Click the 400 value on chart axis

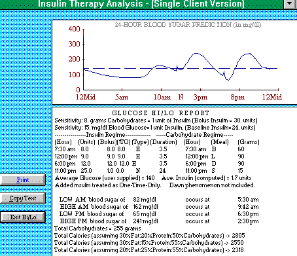[74, 29]
